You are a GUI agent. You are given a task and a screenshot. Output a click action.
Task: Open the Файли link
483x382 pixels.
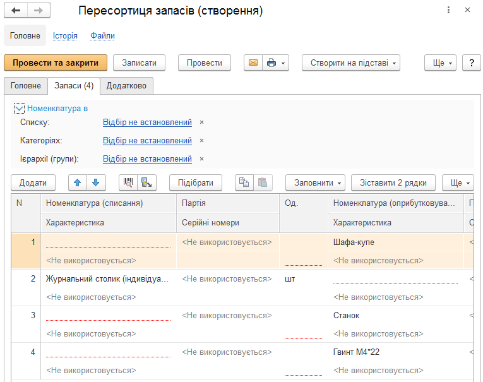coord(102,36)
